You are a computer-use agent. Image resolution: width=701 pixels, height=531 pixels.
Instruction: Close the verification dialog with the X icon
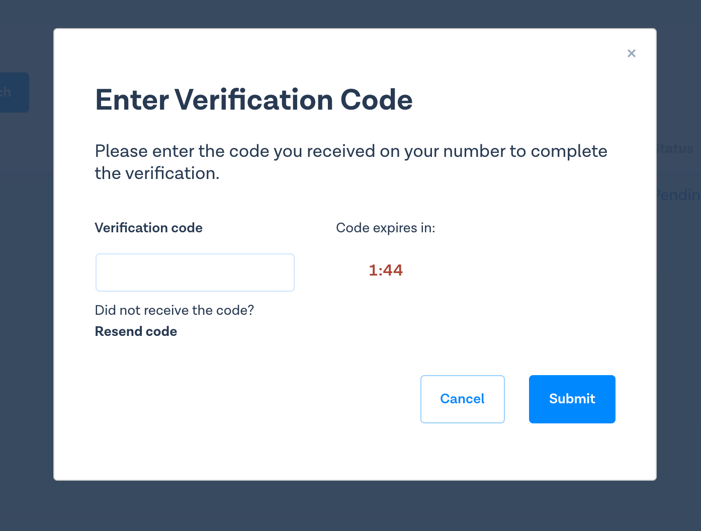pyautogui.click(x=632, y=53)
